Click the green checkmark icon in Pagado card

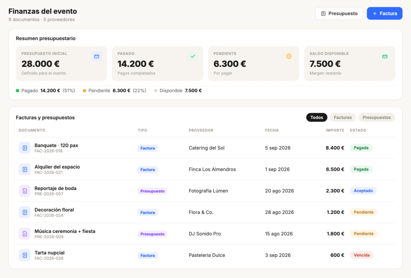[193, 56]
